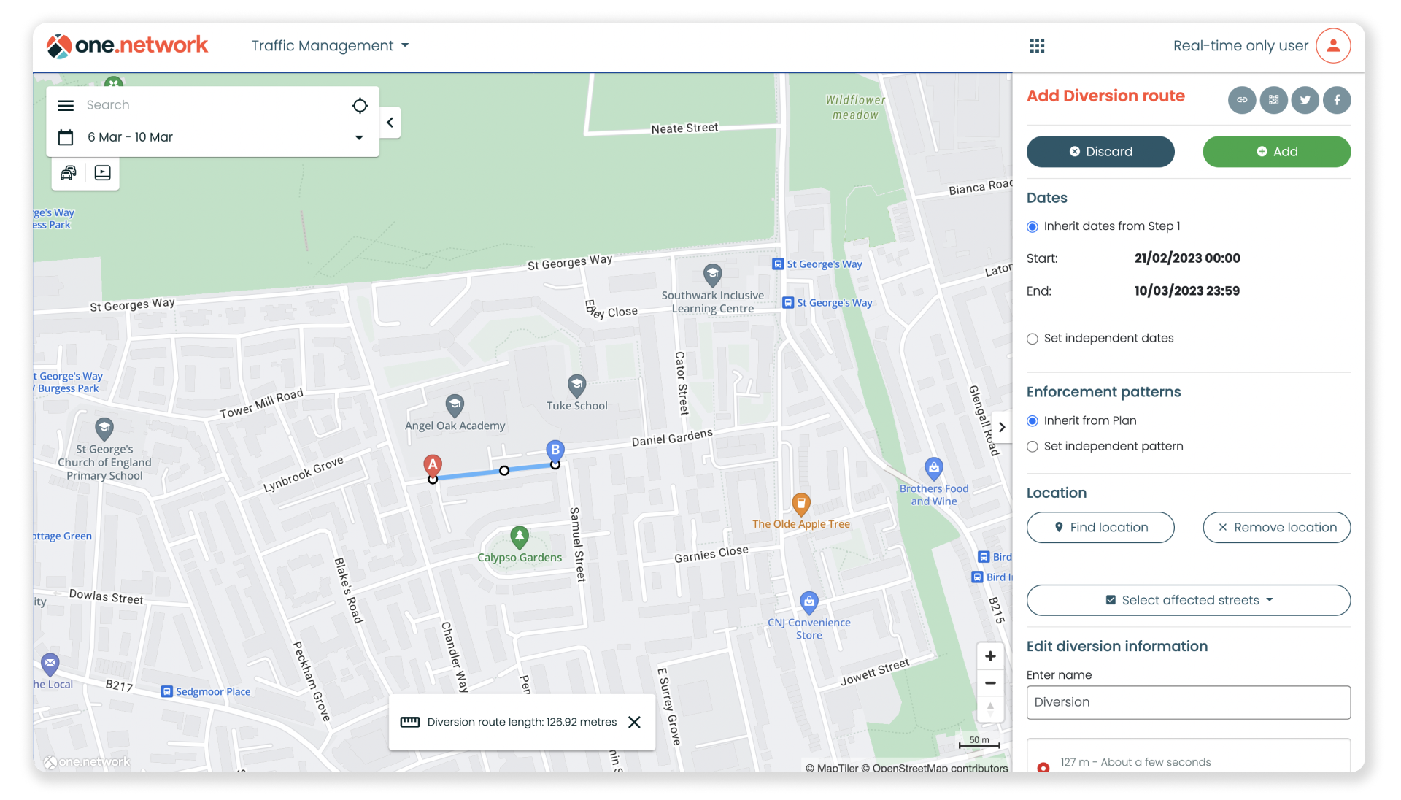Click the MapTiler attribution link
The height and width of the screenshot is (800, 1401).
[x=832, y=768]
